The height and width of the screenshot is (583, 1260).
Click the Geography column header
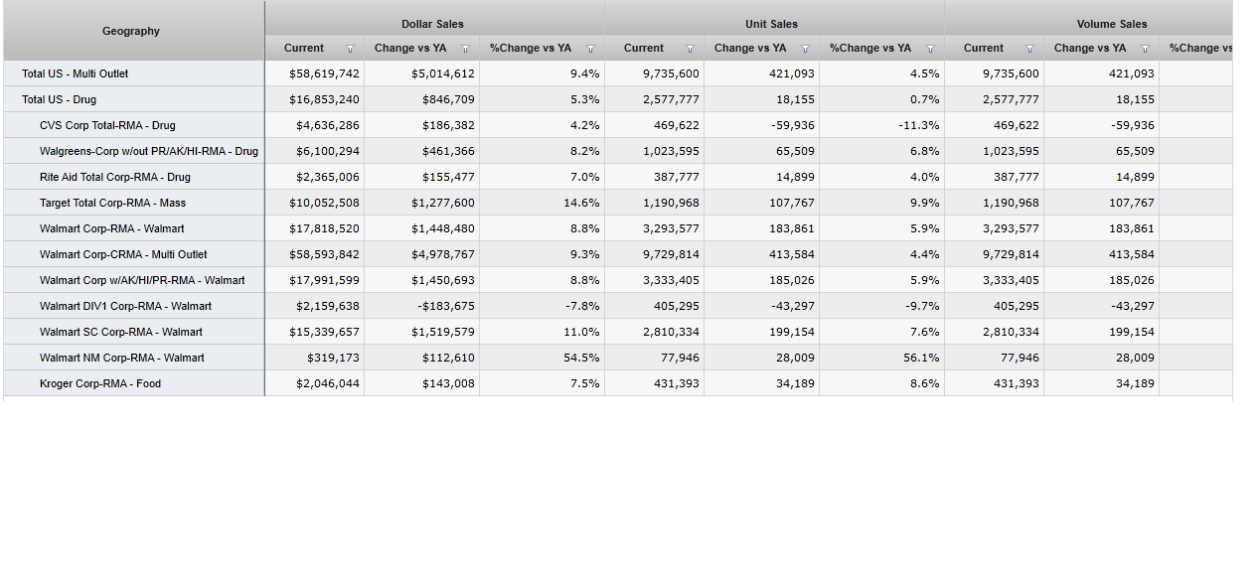[x=131, y=31]
